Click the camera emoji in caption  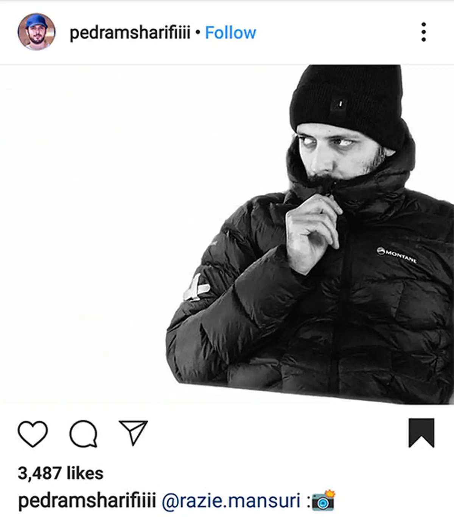pos(323,500)
